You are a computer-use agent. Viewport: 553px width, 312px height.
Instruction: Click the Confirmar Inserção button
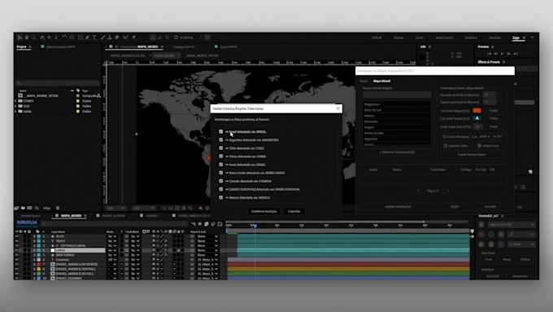click(x=263, y=211)
